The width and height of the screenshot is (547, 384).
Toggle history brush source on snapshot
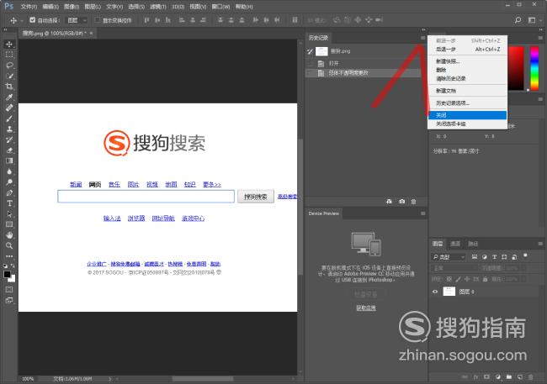(x=310, y=51)
